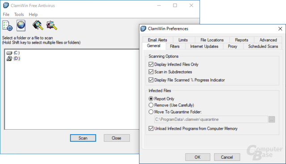The image size is (286, 164).
Task: Switch to the Scheduled Scans tab
Action: tap(263, 46)
